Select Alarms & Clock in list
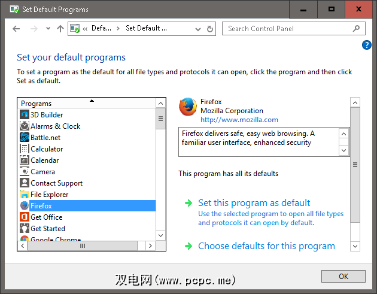This screenshot has height=294, width=377. [55, 126]
